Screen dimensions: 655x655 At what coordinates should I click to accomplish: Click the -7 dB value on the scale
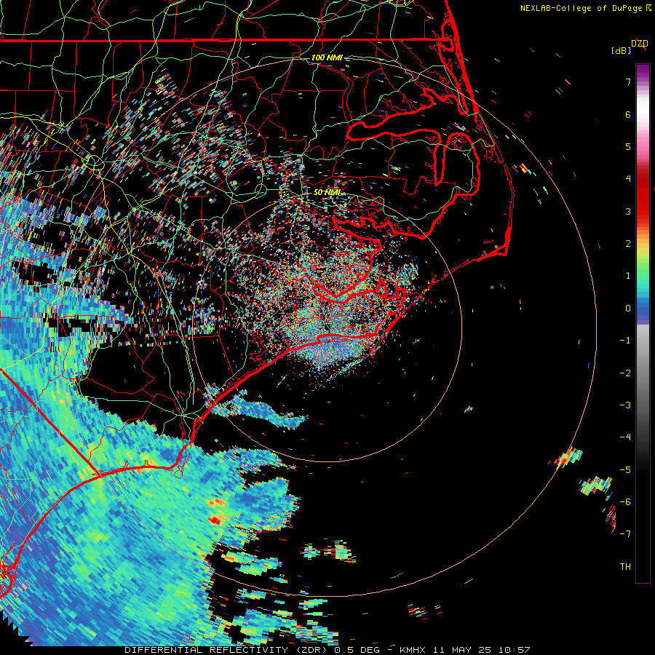625,534
